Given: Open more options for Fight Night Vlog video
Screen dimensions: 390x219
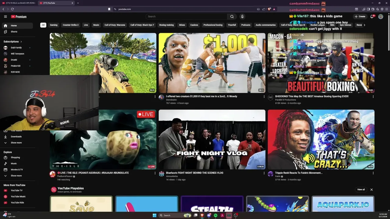Looking at the screenshot, I should pos(264,173).
